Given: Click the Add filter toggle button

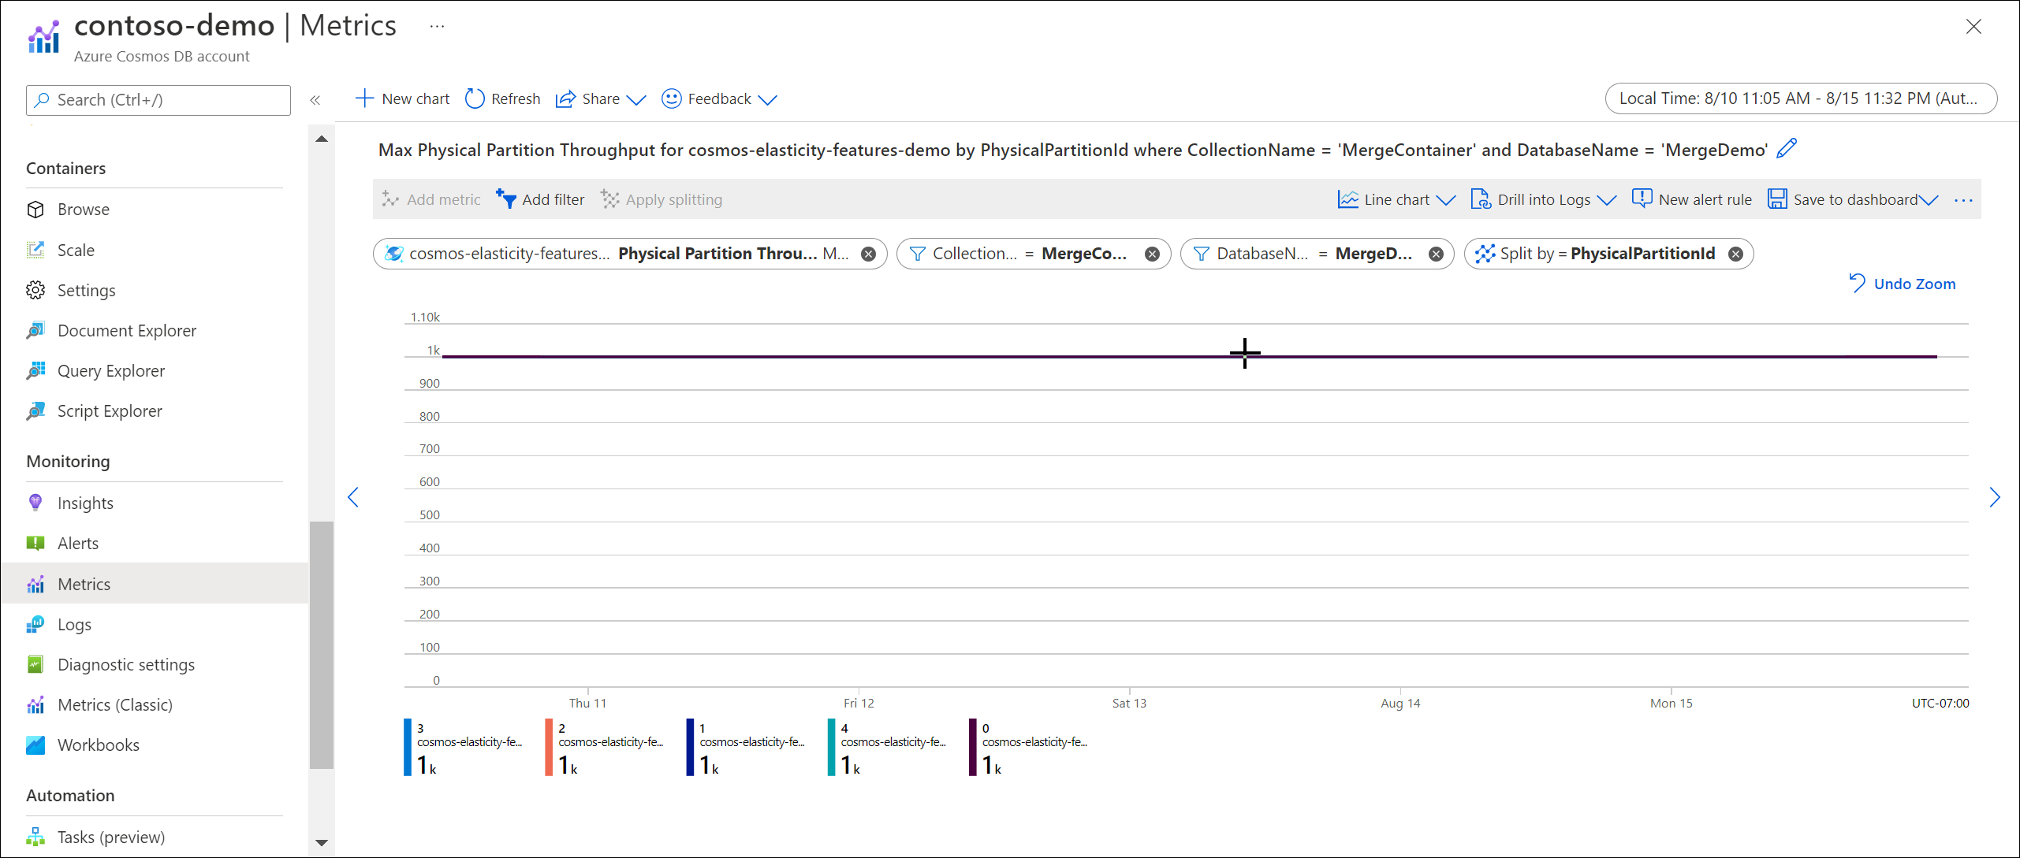Looking at the screenshot, I should [541, 199].
